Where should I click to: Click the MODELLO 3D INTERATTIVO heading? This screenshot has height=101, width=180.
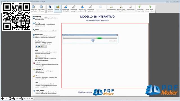[97, 17]
